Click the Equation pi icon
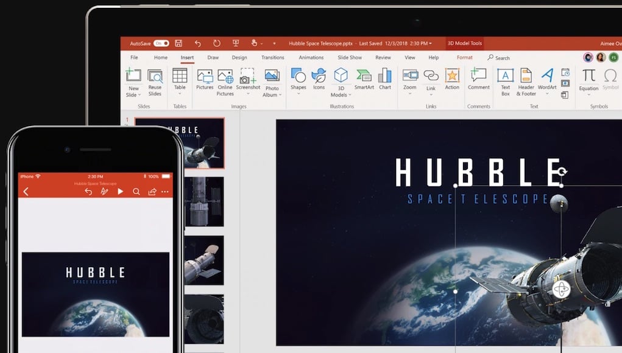This screenshot has width=622, height=353. [x=588, y=75]
